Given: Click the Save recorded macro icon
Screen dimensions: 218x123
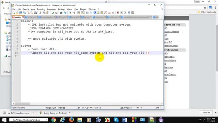Looking at the screenshot, I should pyautogui.click(x=133, y=13).
